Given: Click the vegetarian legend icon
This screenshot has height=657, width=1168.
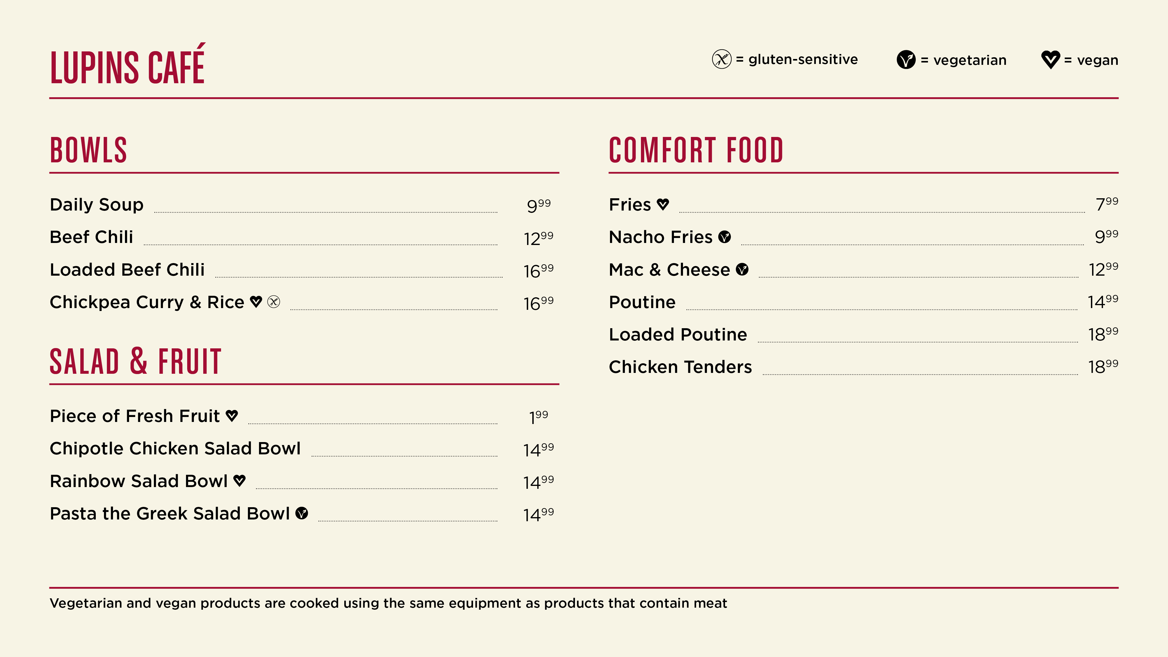Looking at the screenshot, I should point(906,60).
